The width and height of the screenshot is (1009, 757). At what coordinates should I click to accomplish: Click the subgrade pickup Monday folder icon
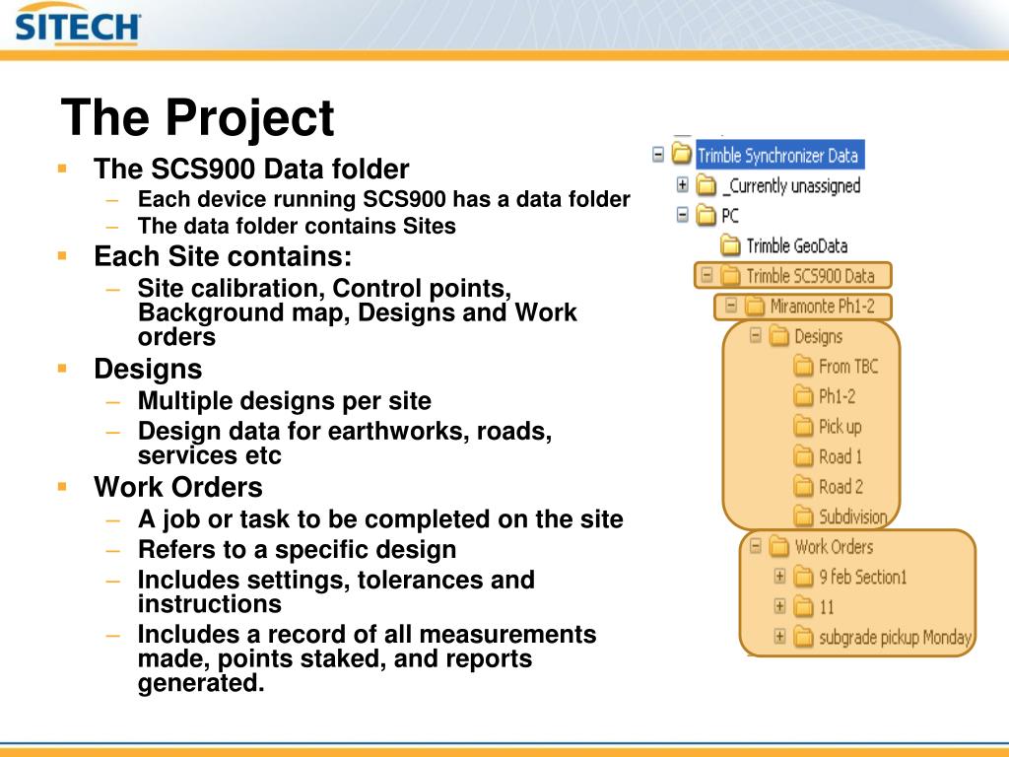point(803,638)
